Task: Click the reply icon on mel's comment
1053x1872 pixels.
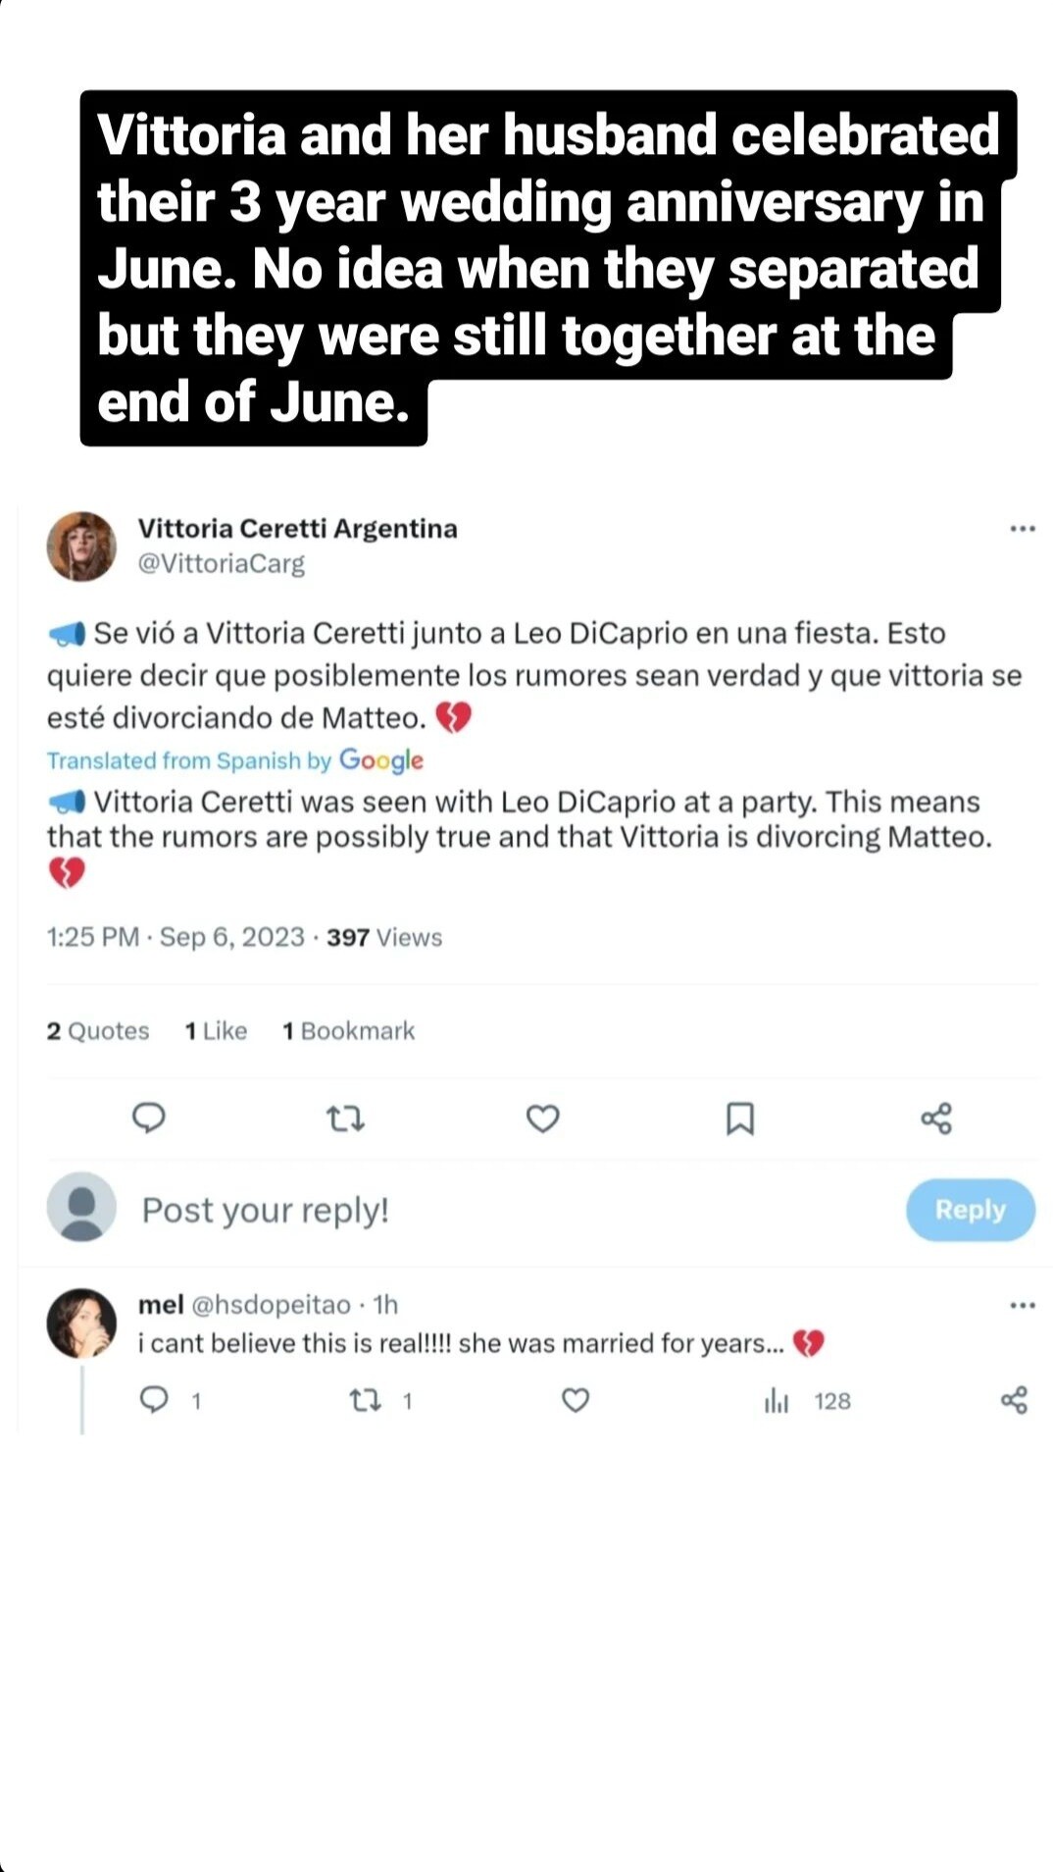Action: pyautogui.click(x=154, y=1399)
